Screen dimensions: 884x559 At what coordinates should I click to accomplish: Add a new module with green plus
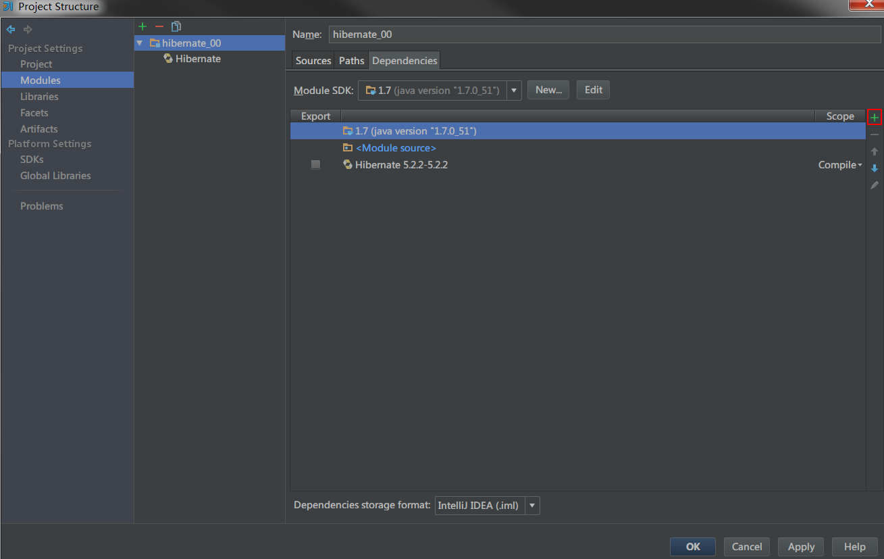click(142, 26)
